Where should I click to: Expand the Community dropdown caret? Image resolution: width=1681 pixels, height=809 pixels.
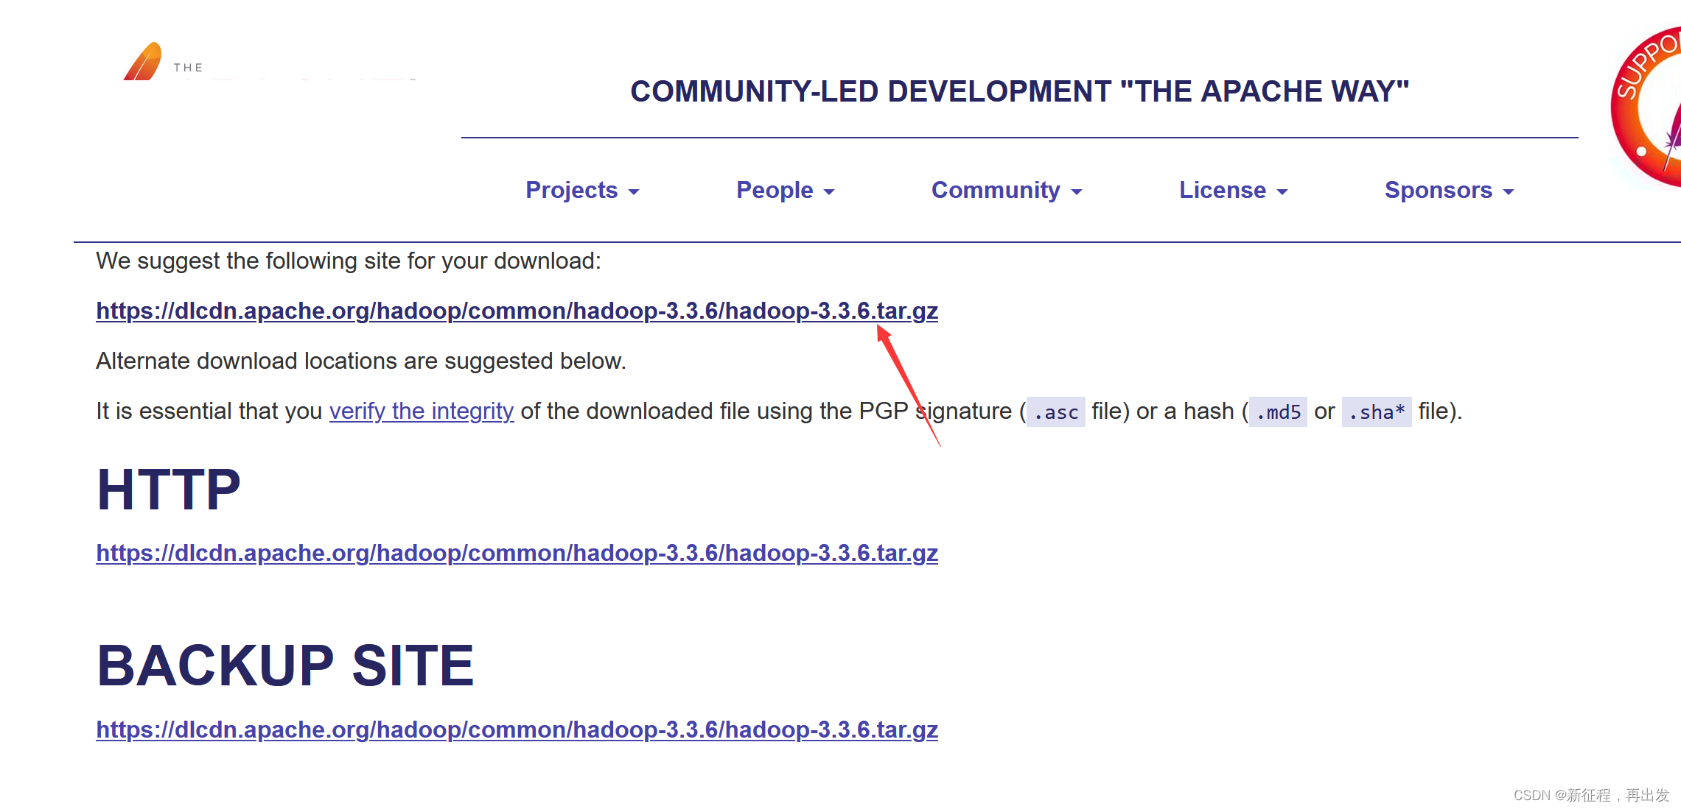[1077, 192]
